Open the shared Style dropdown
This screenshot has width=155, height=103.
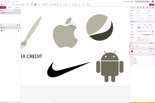click(x=143, y=40)
